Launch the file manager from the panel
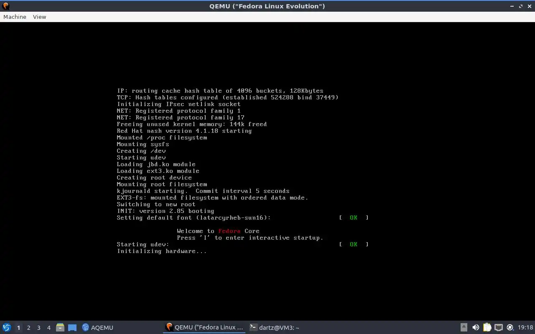The height and width of the screenshot is (334, 535). [60, 327]
